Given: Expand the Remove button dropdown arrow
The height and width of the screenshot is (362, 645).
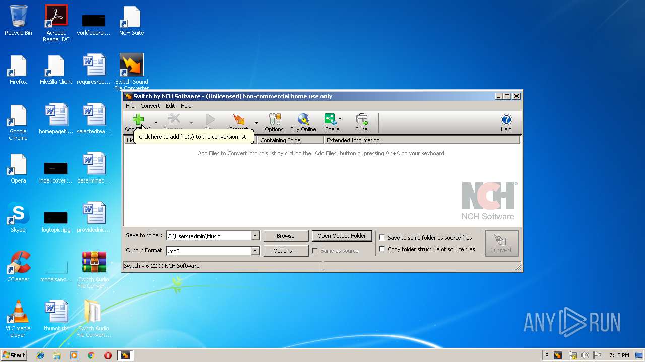Looking at the screenshot, I should pos(191,123).
